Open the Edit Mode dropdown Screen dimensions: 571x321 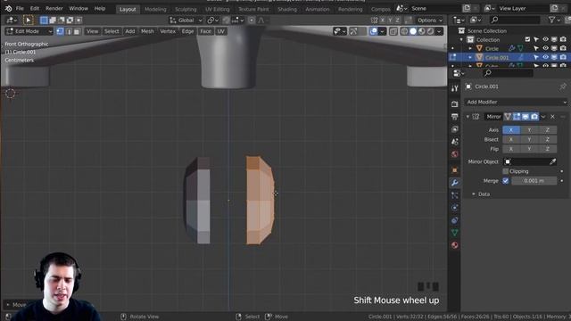pyautogui.click(x=29, y=32)
